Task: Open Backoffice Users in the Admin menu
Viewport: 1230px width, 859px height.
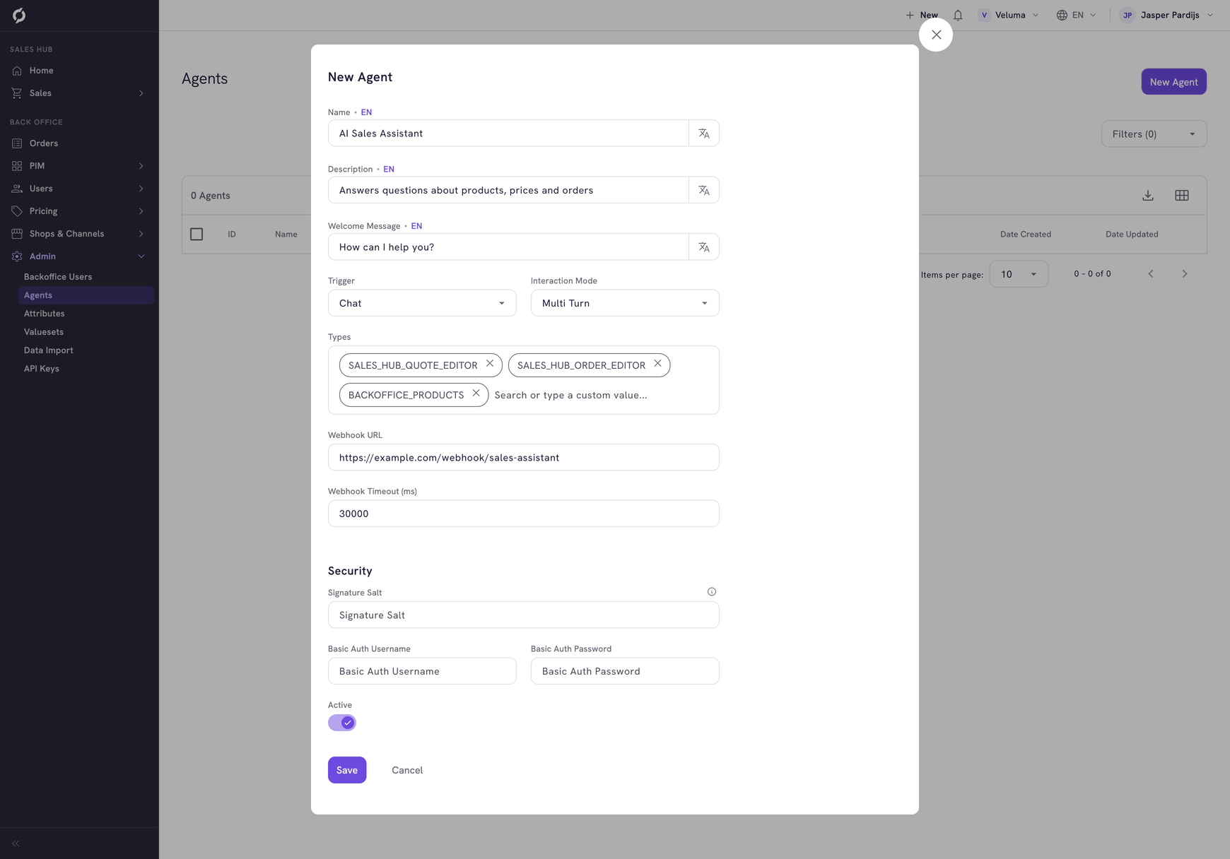Action: click(x=58, y=277)
